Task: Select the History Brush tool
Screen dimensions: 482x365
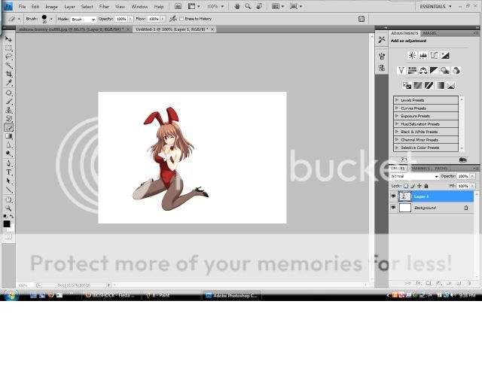Action: point(8,119)
